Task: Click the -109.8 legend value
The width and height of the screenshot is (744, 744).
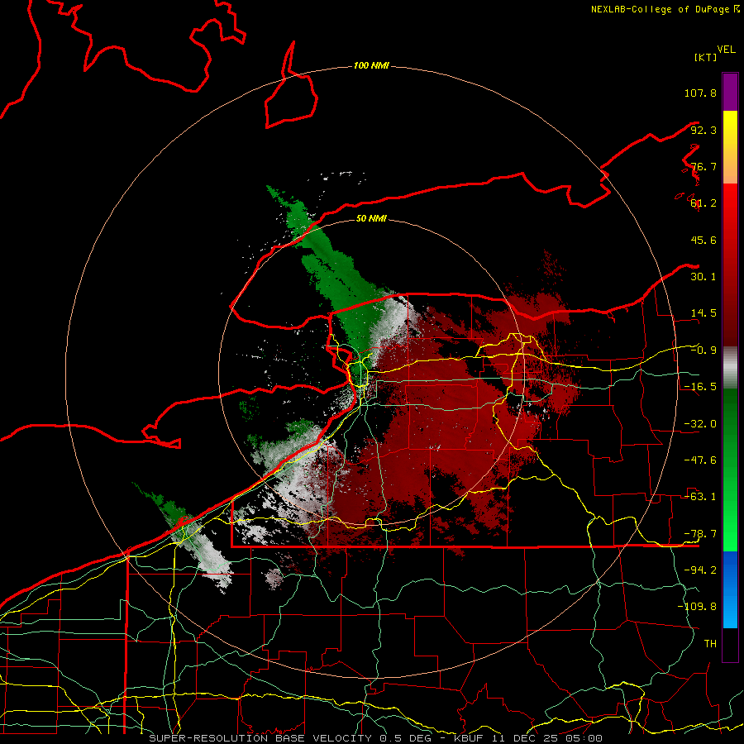Action: (697, 607)
